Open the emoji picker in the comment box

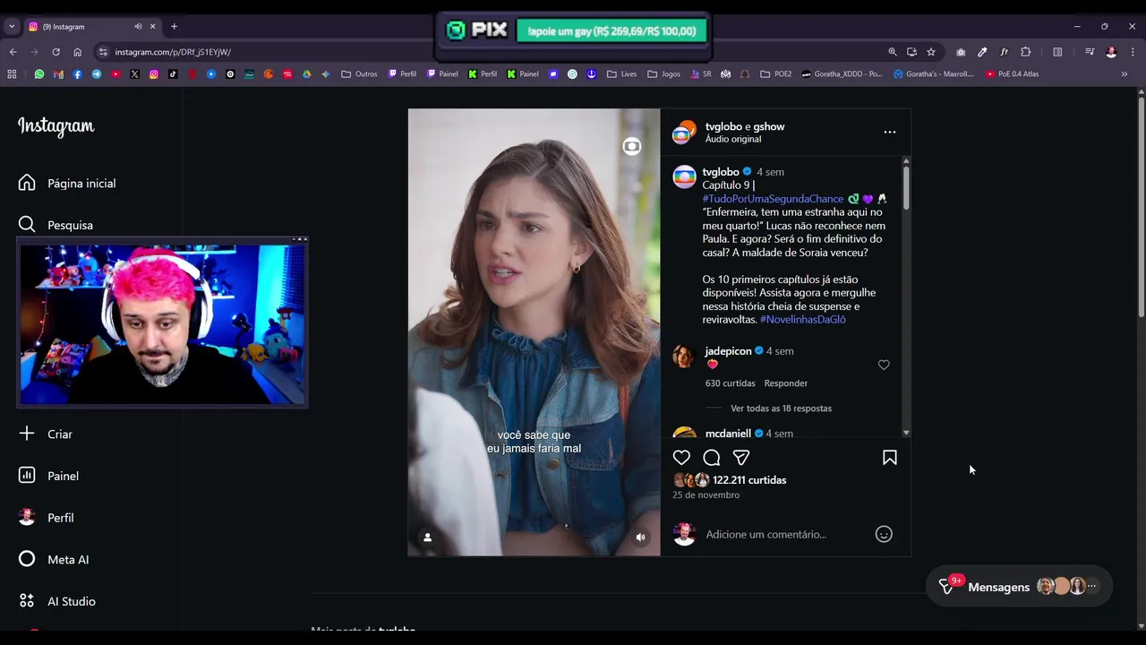(884, 534)
